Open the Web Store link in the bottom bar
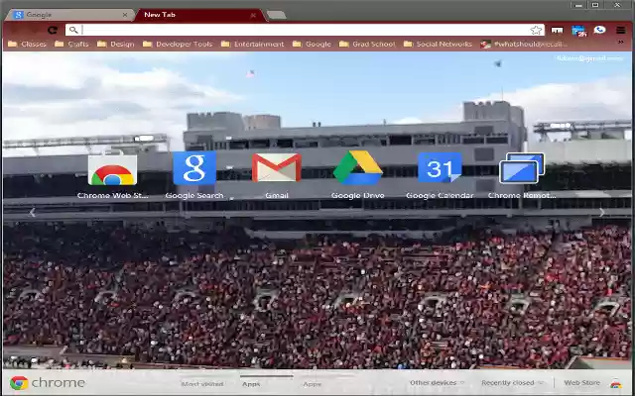This screenshot has height=396, width=635. [x=582, y=383]
